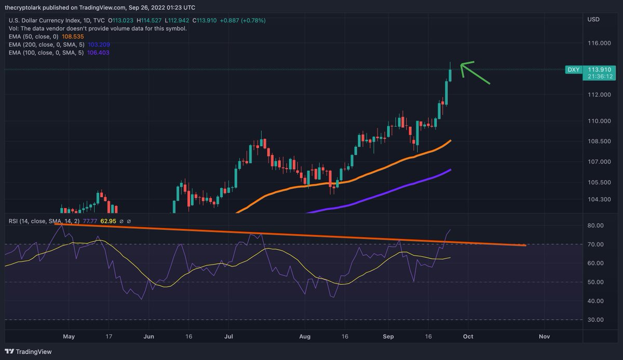Image resolution: width=623 pixels, height=360 pixels.
Task: Click the 108.500 price axis label
Action: 599,142
